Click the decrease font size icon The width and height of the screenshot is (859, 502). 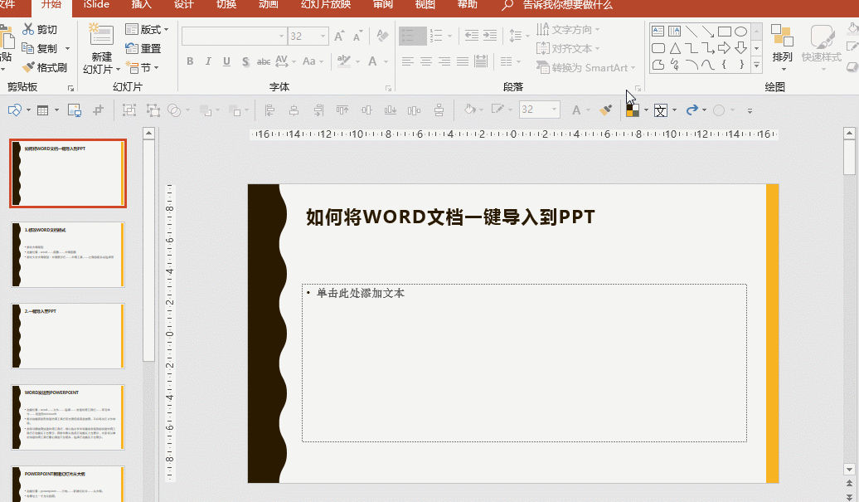coord(357,37)
